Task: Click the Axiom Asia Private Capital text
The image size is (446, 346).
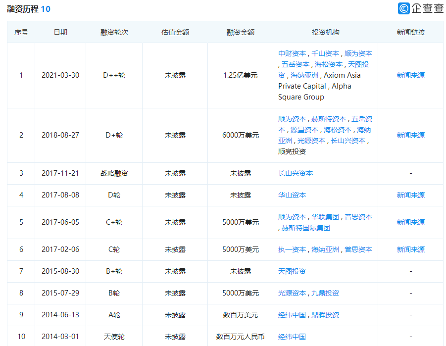Action: pos(319,81)
